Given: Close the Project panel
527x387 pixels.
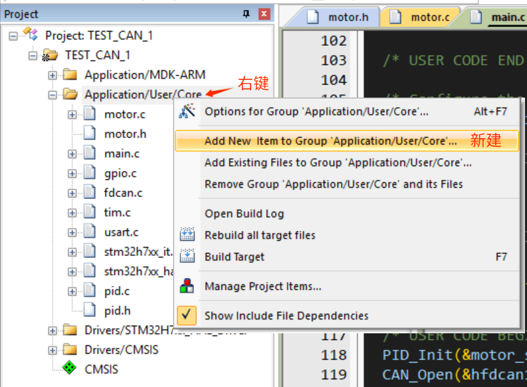Looking at the screenshot, I should click(x=263, y=14).
